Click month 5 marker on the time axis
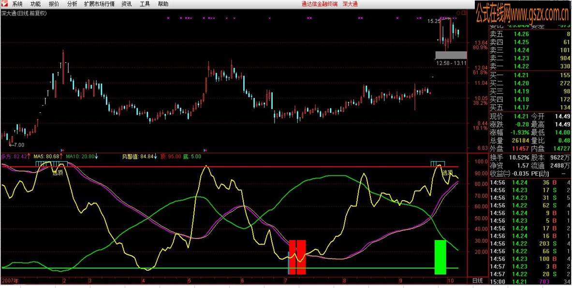Image resolution: width=572 pixels, height=288 pixels. click(189, 281)
